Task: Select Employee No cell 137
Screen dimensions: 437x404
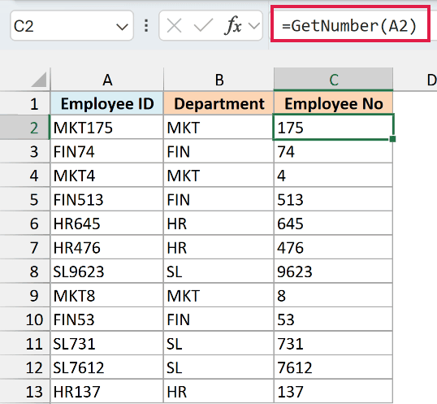Action: (x=333, y=392)
